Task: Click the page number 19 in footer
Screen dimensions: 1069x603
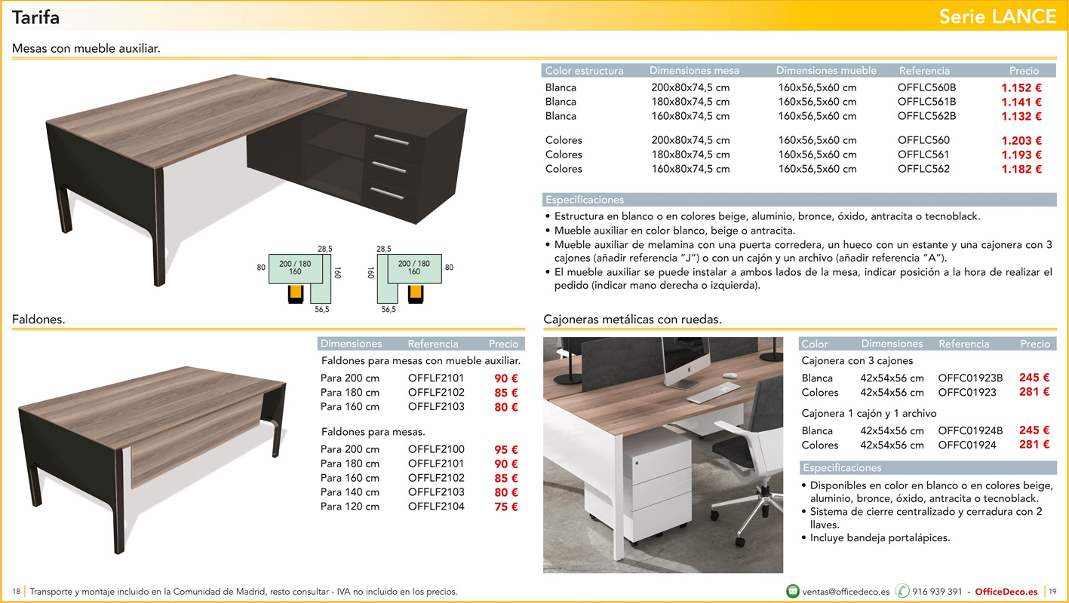Action: pos(1053,592)
